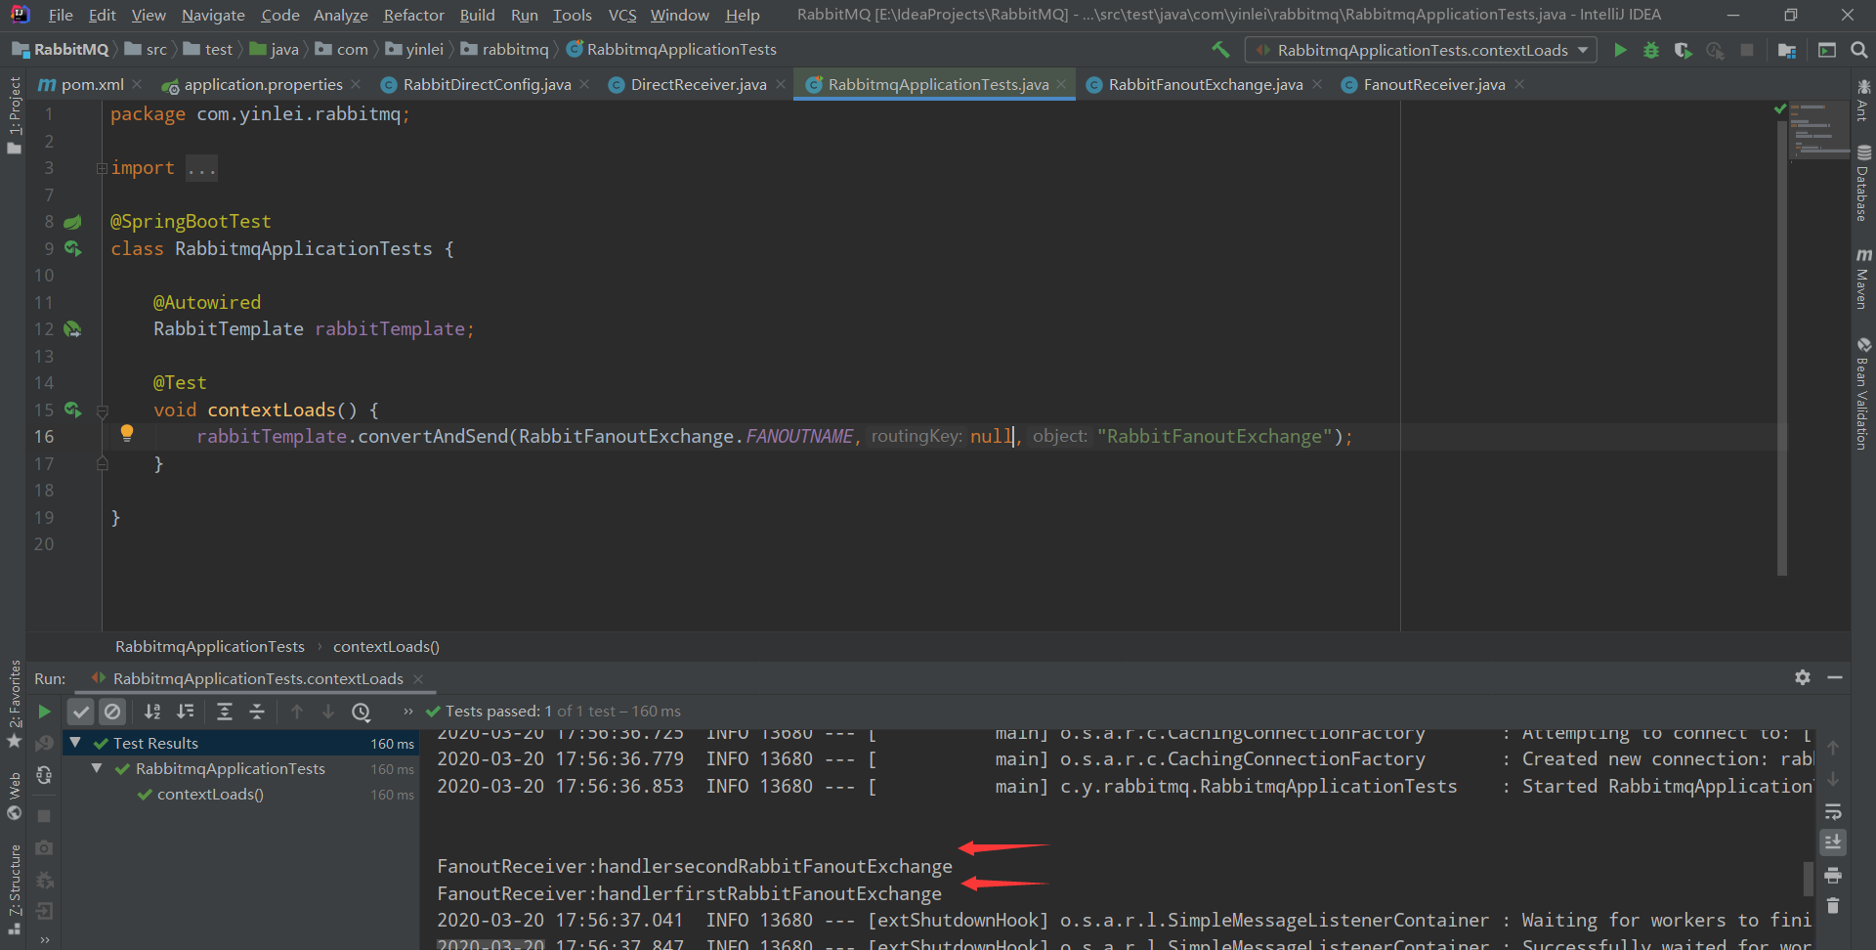
Task: Toggle show passed tests filter
Action: 81,712
